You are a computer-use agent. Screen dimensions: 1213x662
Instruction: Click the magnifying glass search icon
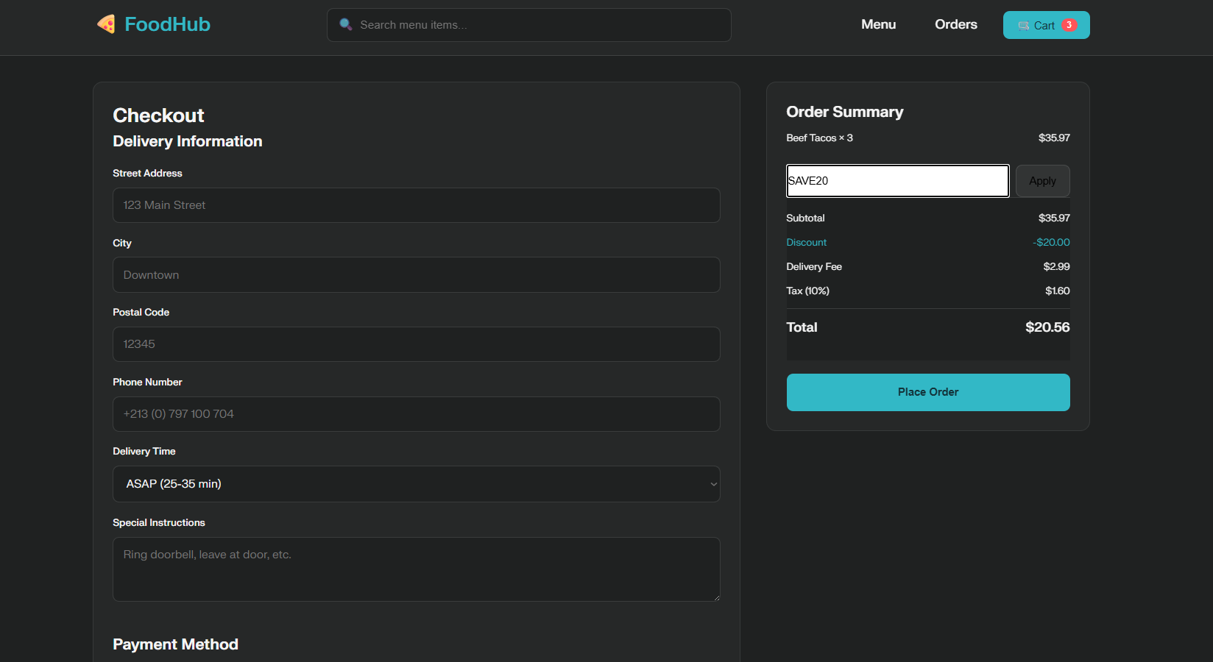(345, 24)
